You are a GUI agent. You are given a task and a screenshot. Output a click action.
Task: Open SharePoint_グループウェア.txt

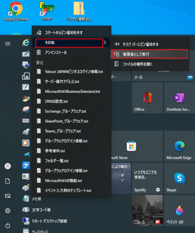[72, 121]
